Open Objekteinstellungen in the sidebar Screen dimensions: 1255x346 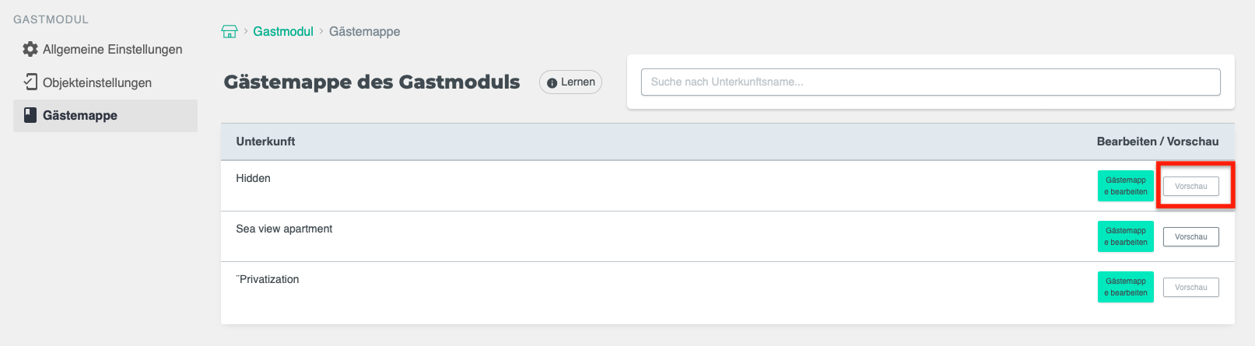point(97,82)
